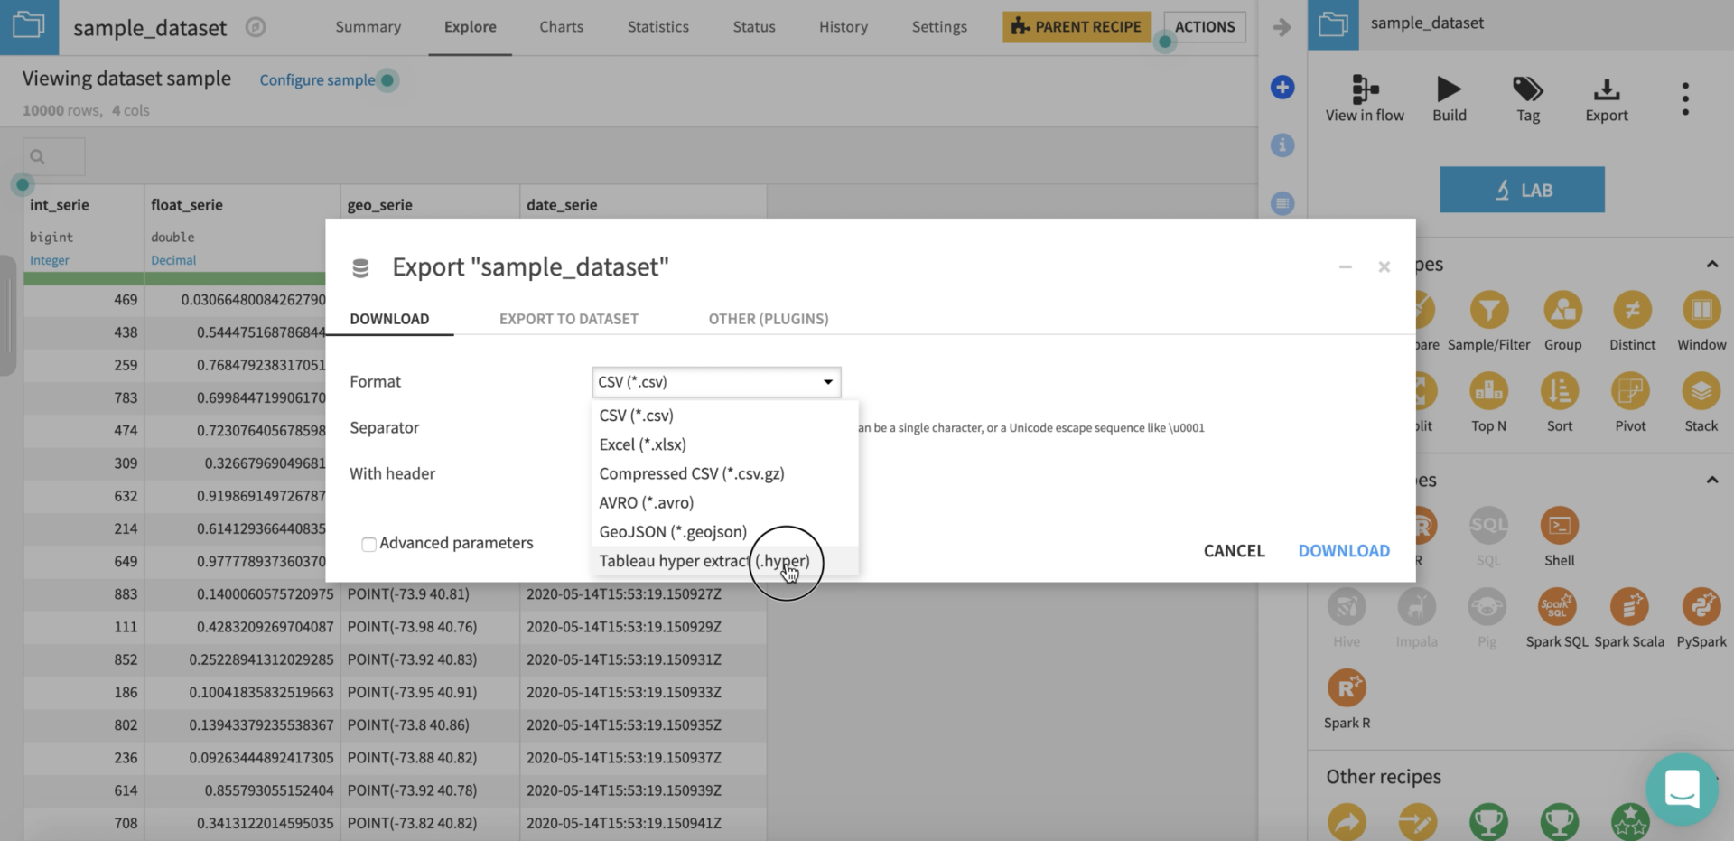
Task: Enable Advanced parameters checkbox
Action: coord(368,544)
